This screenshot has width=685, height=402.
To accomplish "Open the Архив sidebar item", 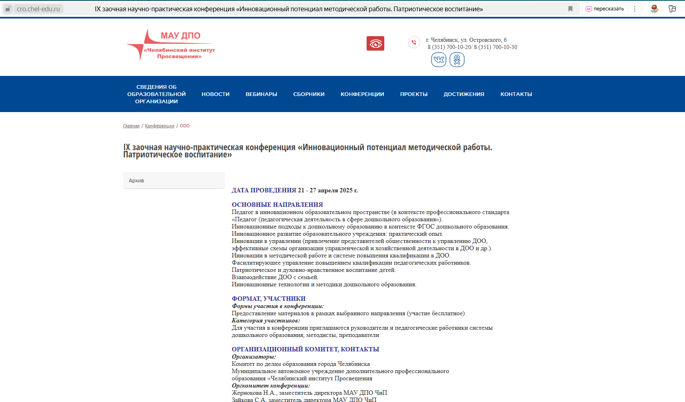I will coord(136,181).
